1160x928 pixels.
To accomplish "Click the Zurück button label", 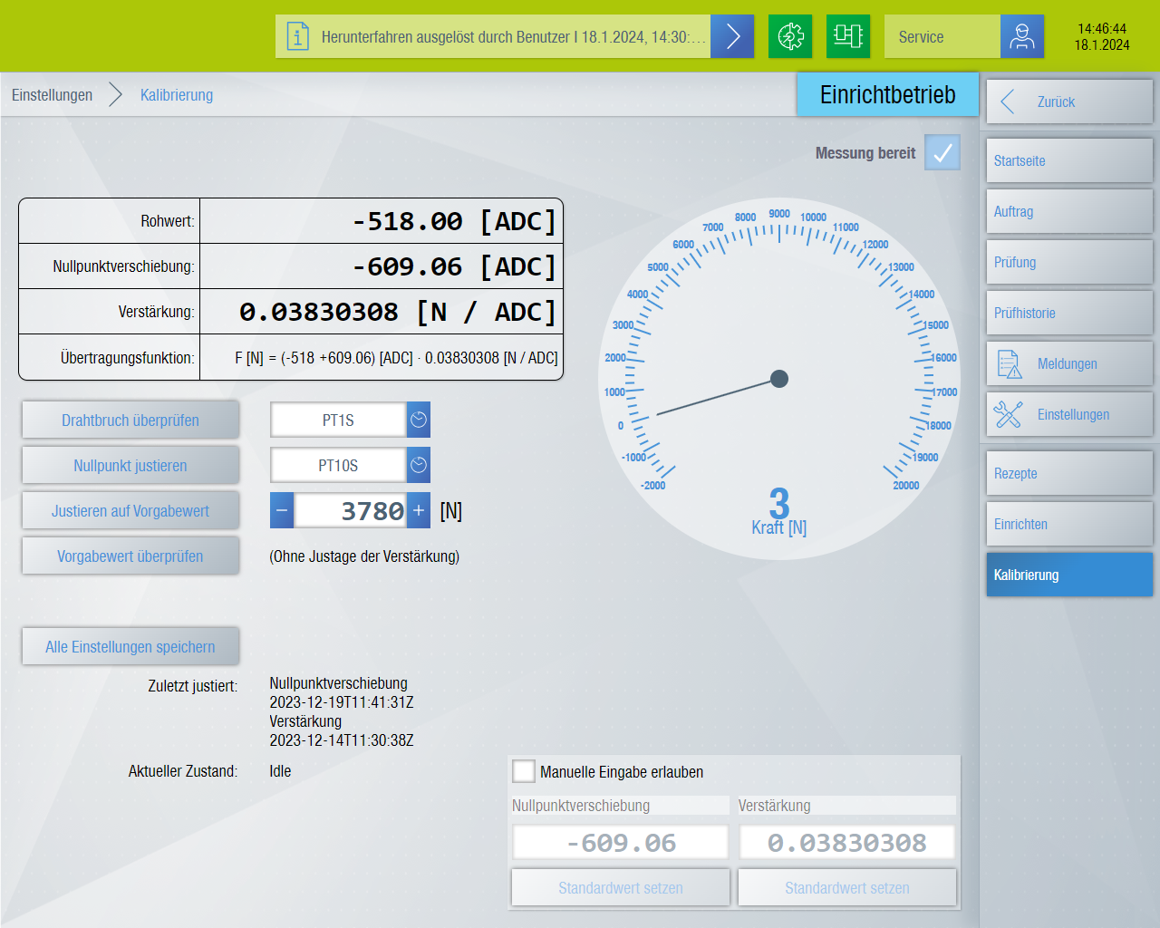I will click(1056, 101).
